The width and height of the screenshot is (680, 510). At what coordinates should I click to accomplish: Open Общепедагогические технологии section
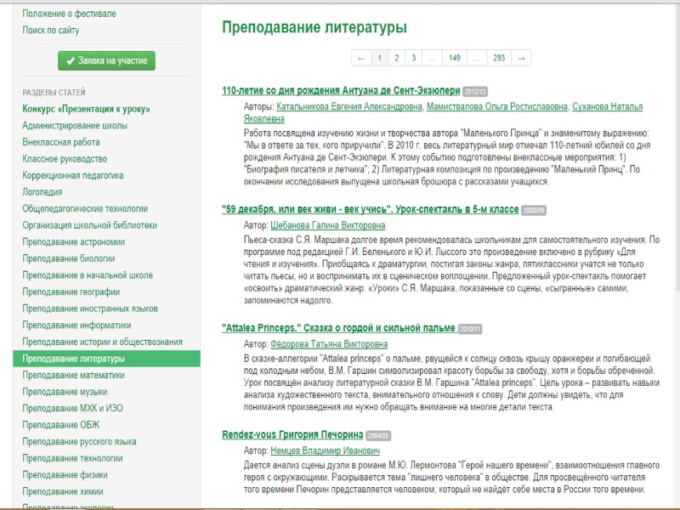coord(85,208)
